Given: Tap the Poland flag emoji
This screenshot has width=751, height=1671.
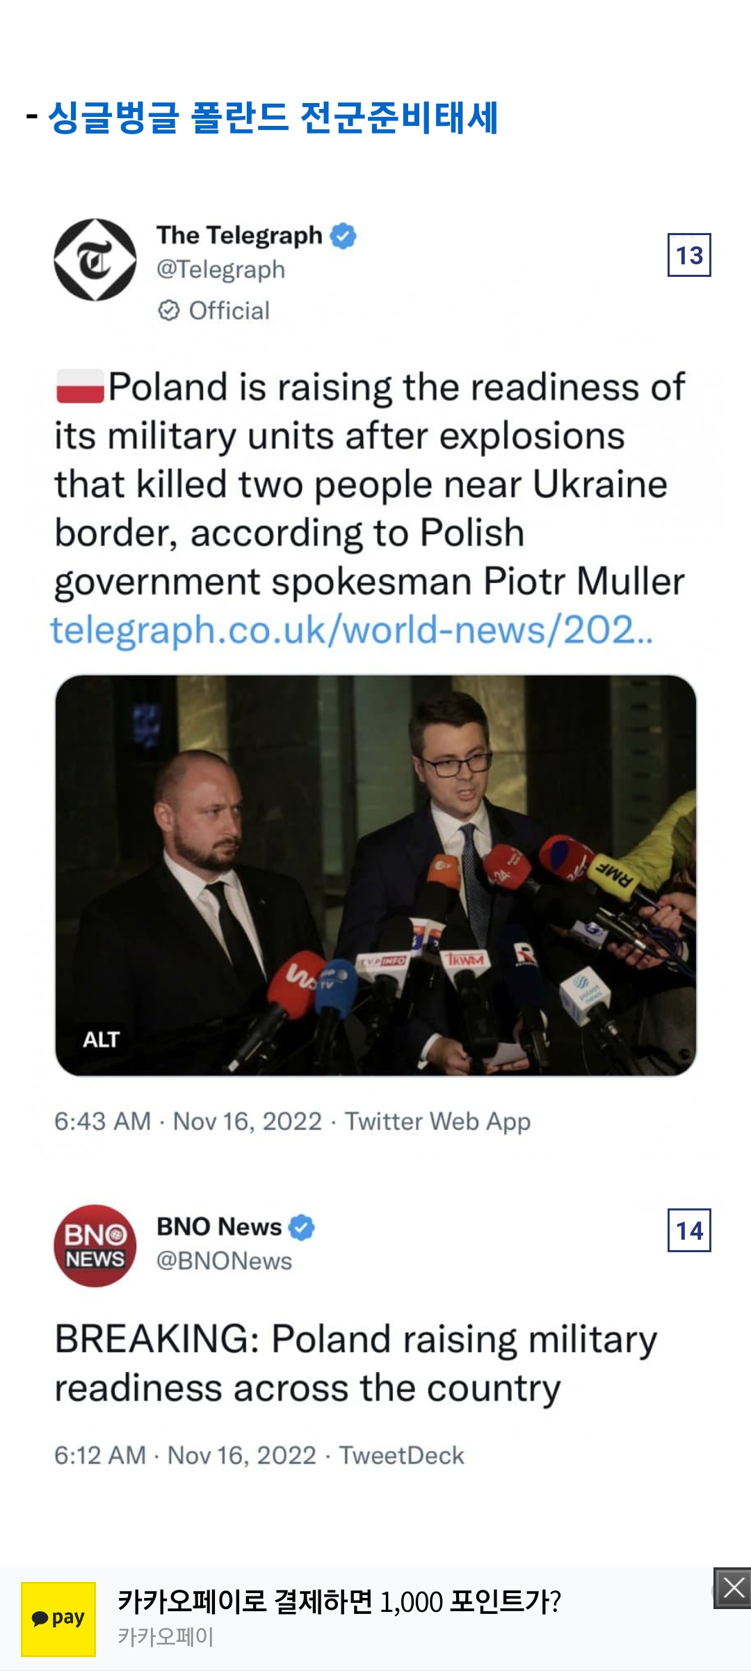Looking at the screenshot, I should click(x=80, y=387).
